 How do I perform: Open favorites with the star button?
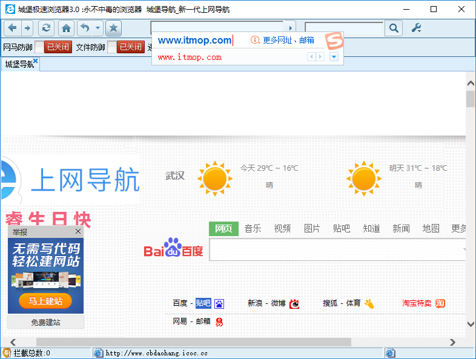(x=113, y=28)
